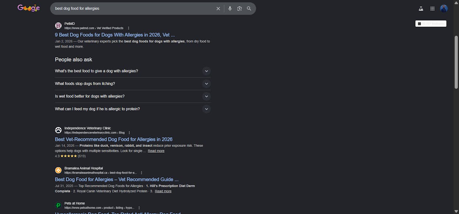Click the scrollbar up arrow

(x=456, y=3)
